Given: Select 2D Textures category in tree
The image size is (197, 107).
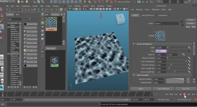Looking at the screenshot, I should click(x=15, y=35).
